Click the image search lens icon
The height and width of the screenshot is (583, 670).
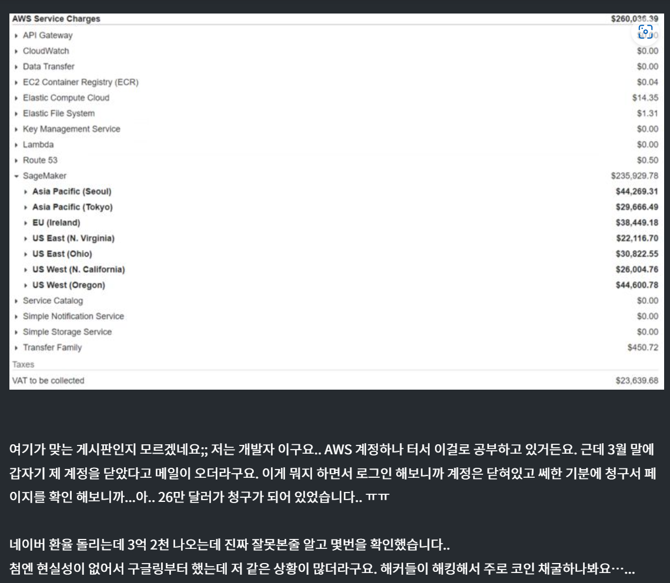click(x=645, y=32)
